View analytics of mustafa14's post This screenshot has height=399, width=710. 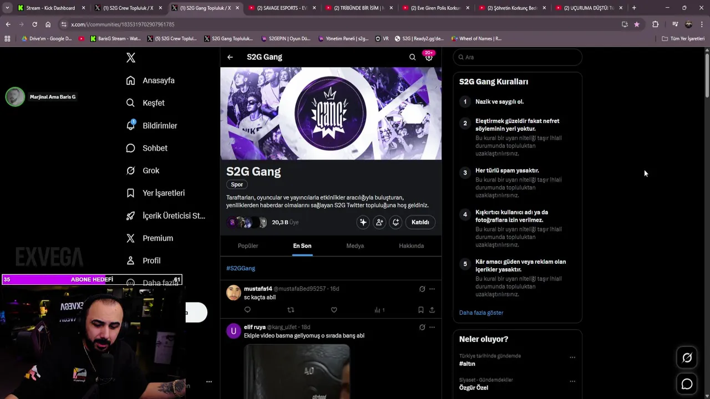point(379,310)
